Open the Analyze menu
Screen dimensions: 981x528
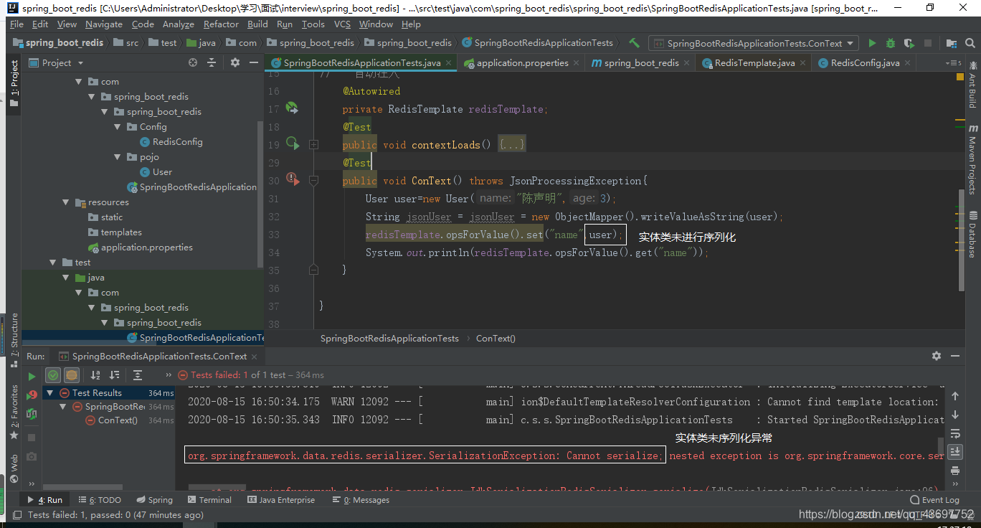(x=178, y=24)
